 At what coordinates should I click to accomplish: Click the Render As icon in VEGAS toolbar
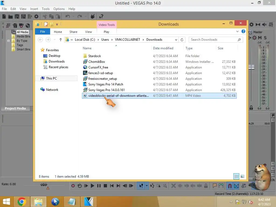point(30,16)
